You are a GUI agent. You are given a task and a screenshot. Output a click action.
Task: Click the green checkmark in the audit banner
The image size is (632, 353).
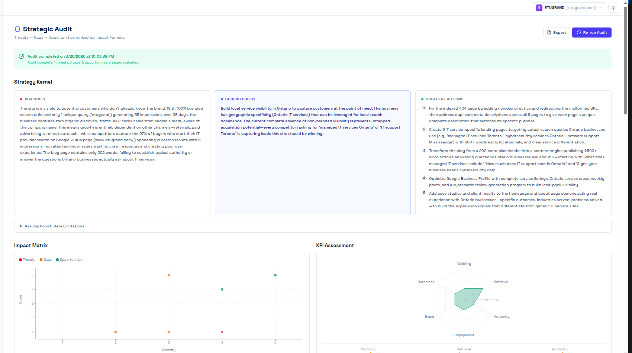22,56
